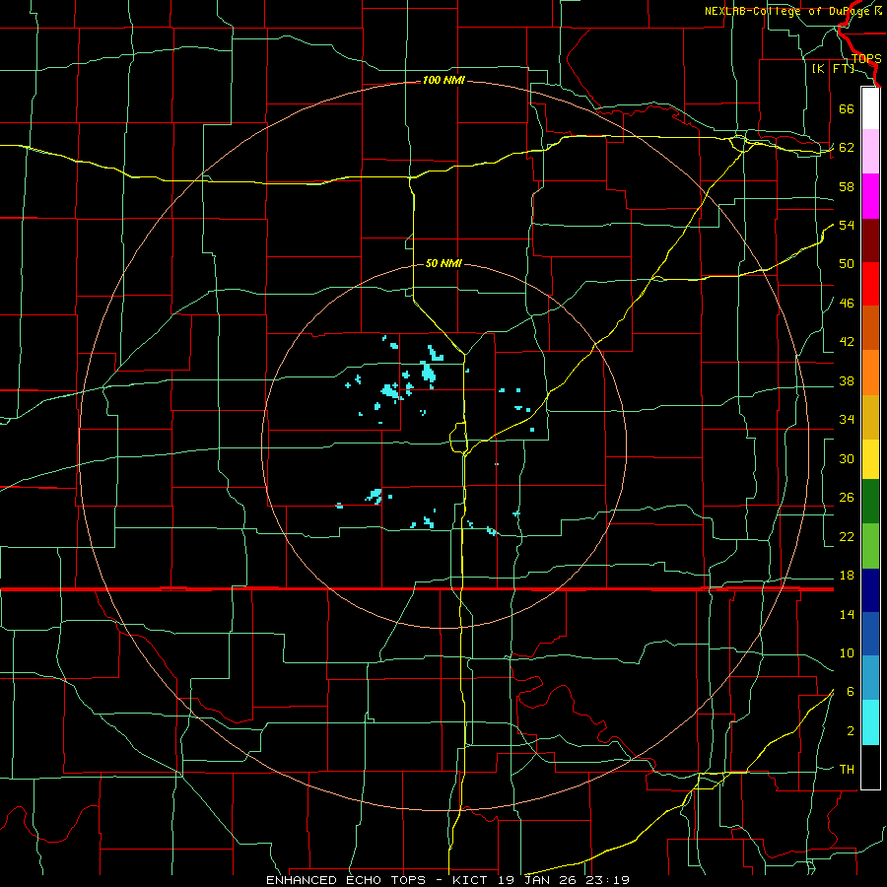Image resolution: width=887 pixels, height=887 pixels.
Task: Click the yellow swatch near 30
Action: [x=870, y=459]
